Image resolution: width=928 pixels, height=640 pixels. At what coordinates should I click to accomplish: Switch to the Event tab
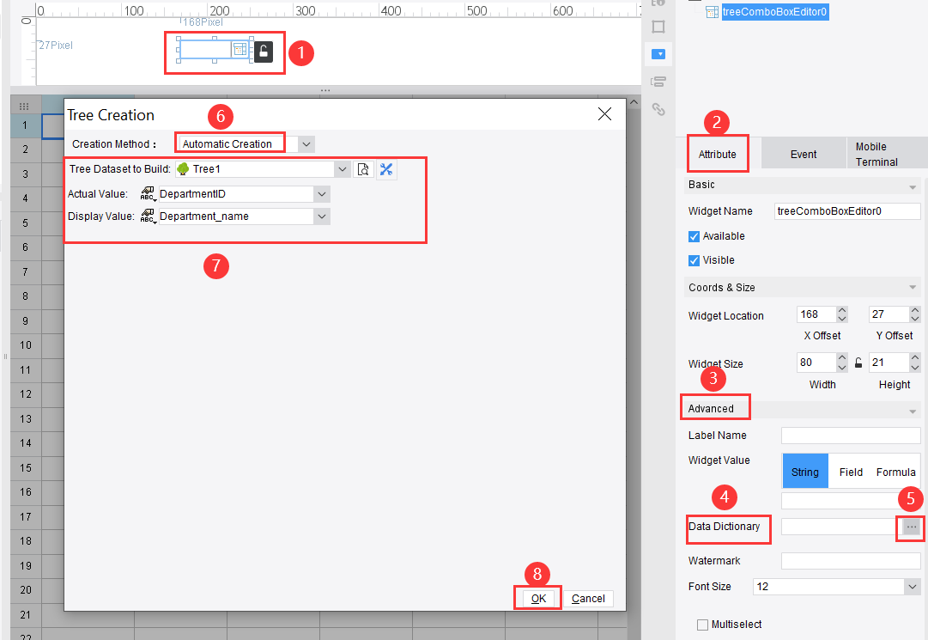point(804,153)
